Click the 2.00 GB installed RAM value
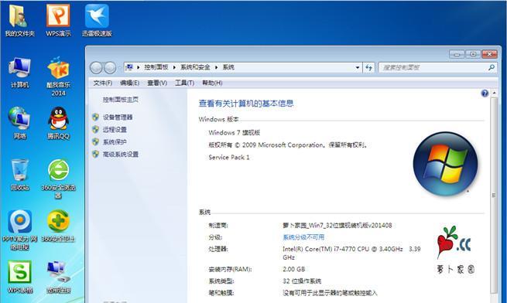The image size is (507, 303). [293, 269]
